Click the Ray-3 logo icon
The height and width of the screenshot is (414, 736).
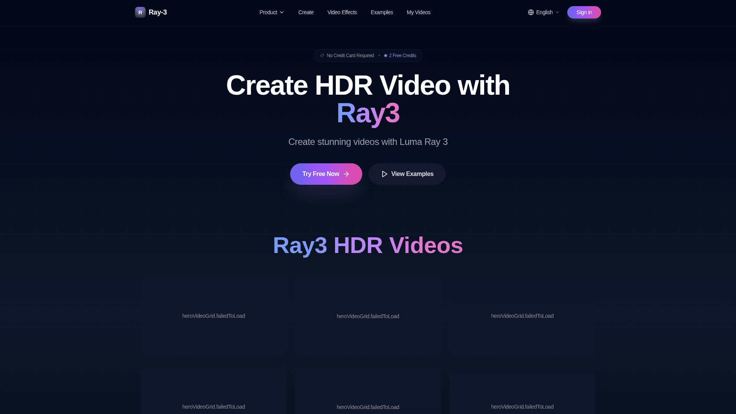click(x=140, y=12)
